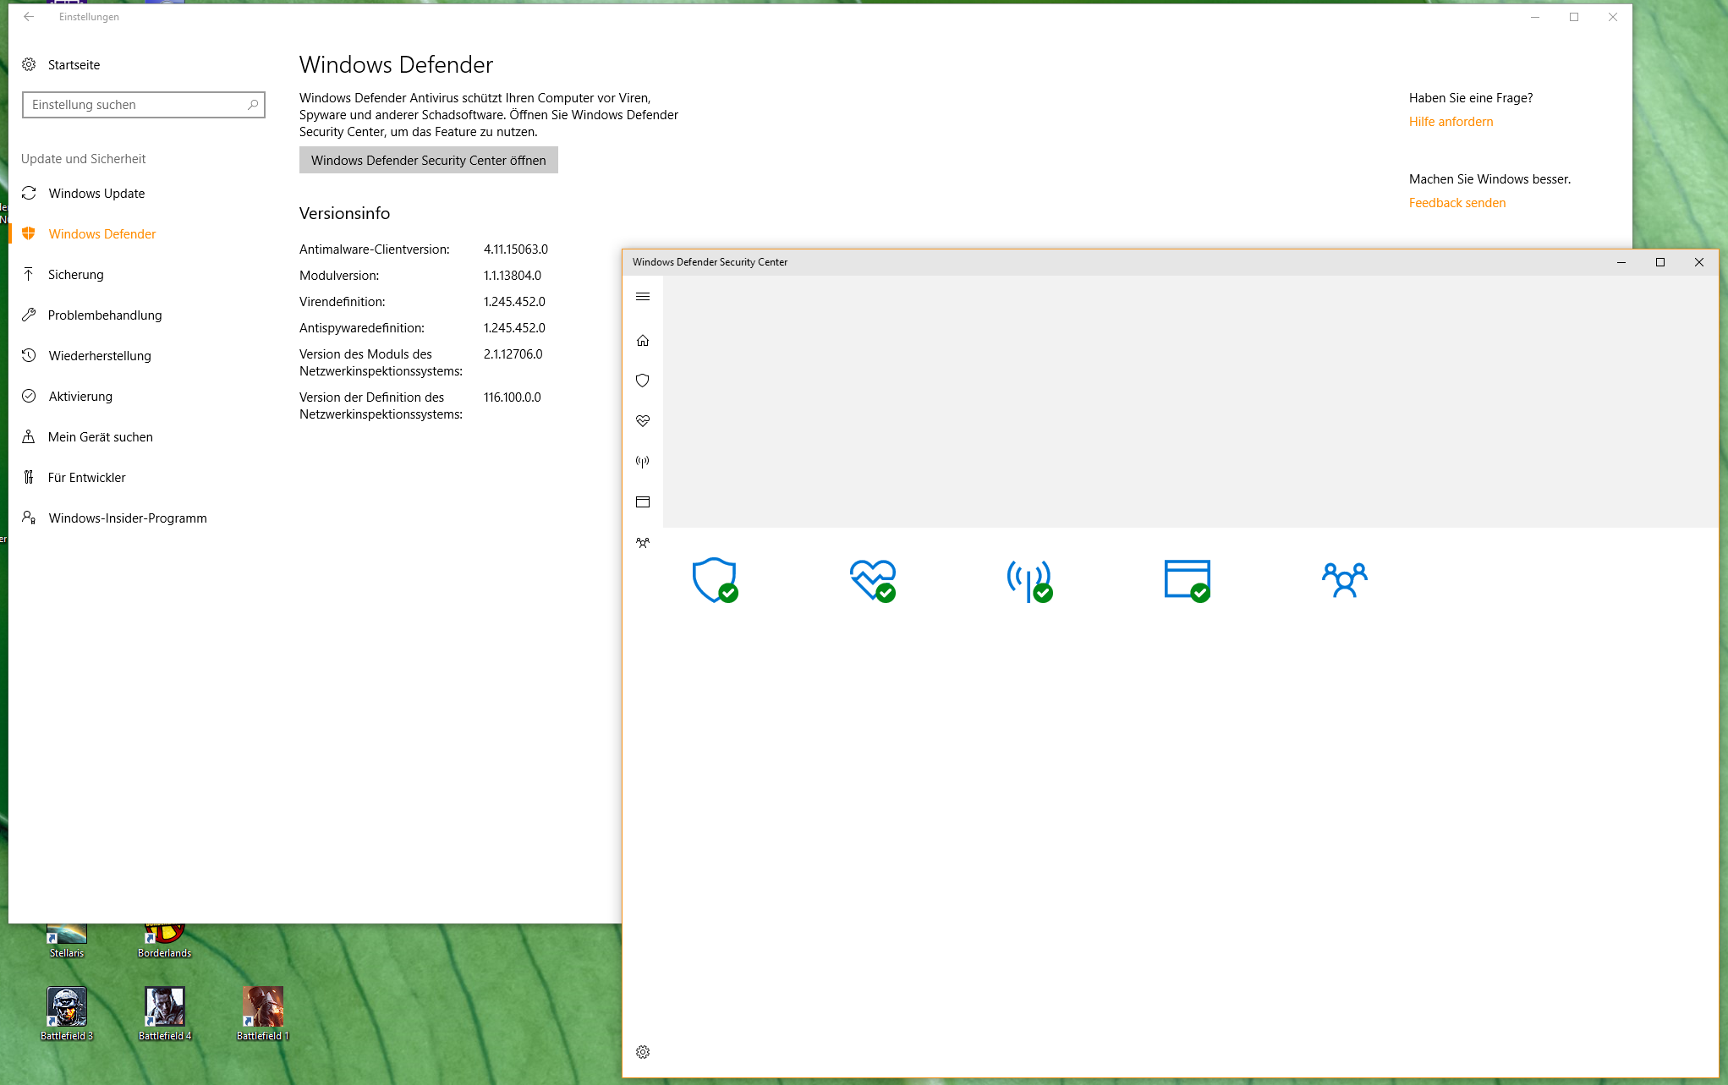Open Virus & threat protection shield tile
The width and height of the screenshot is (1728, 1085).
[x=715, y=580]
